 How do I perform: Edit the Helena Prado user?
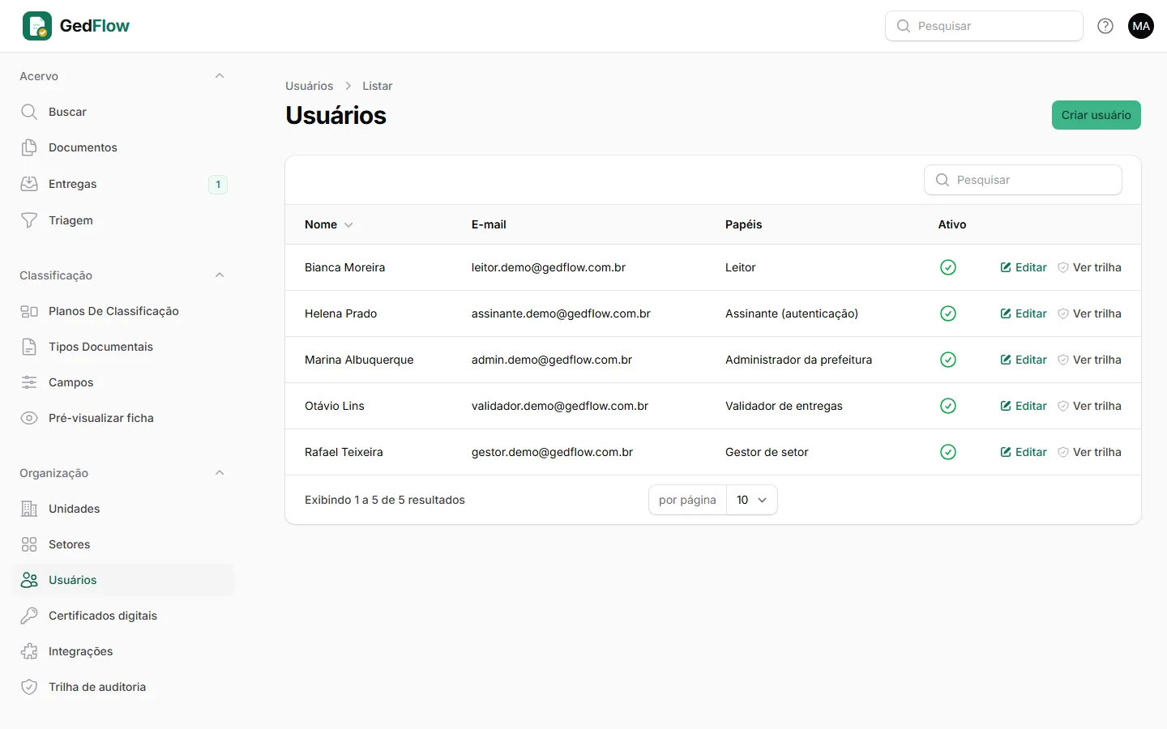[x=1024, y=313]
